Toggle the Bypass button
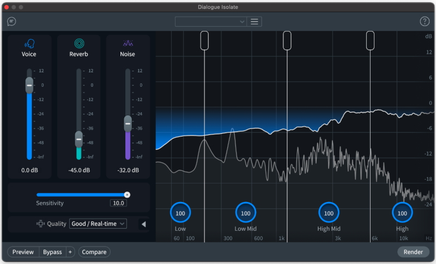 [x=52, y=252]
